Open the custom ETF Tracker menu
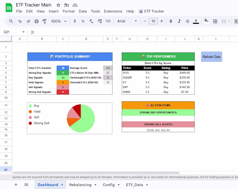The width and height of the screenshot is (238, 189). click(152, 11)
